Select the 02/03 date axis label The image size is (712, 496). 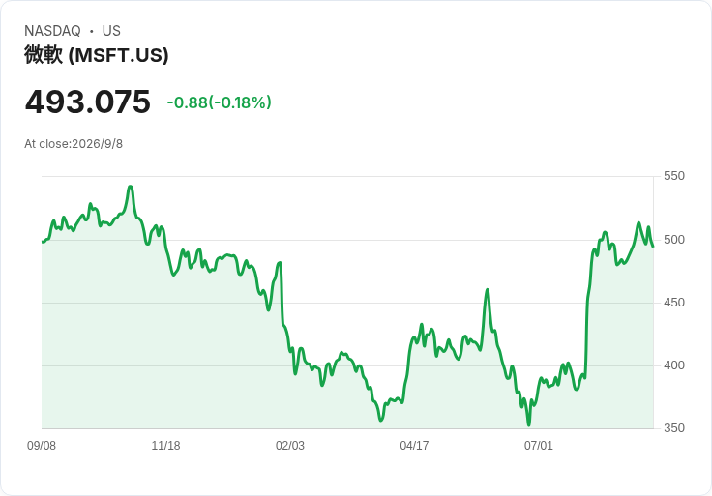click(x=290, y=446)
